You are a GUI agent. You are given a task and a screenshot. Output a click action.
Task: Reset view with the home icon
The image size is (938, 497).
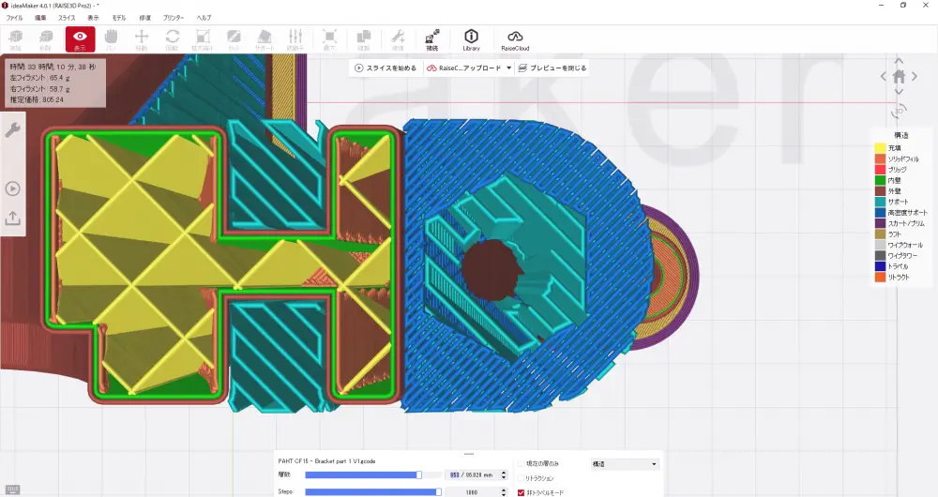click(899, 77)
